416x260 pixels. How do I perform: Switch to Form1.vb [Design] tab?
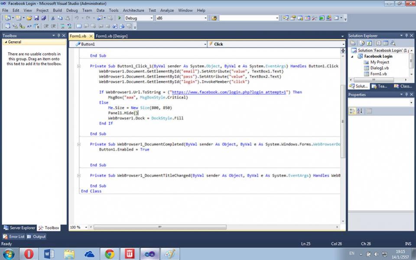(x=112, y=36)
